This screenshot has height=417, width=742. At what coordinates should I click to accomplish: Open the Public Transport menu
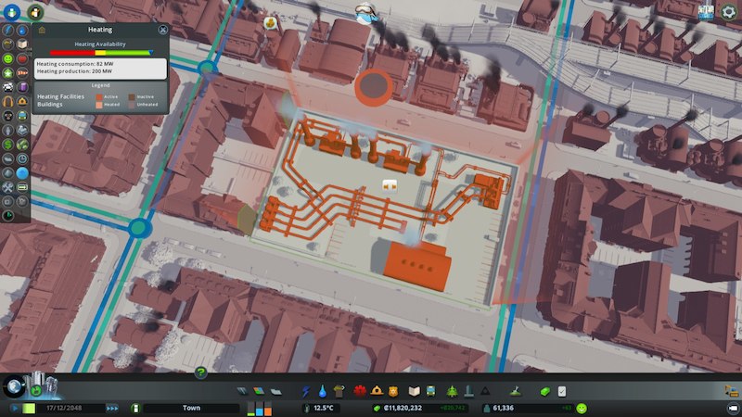click(430, 392)
